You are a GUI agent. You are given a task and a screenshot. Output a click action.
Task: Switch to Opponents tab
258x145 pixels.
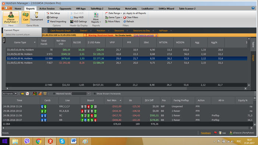(65, 8)
